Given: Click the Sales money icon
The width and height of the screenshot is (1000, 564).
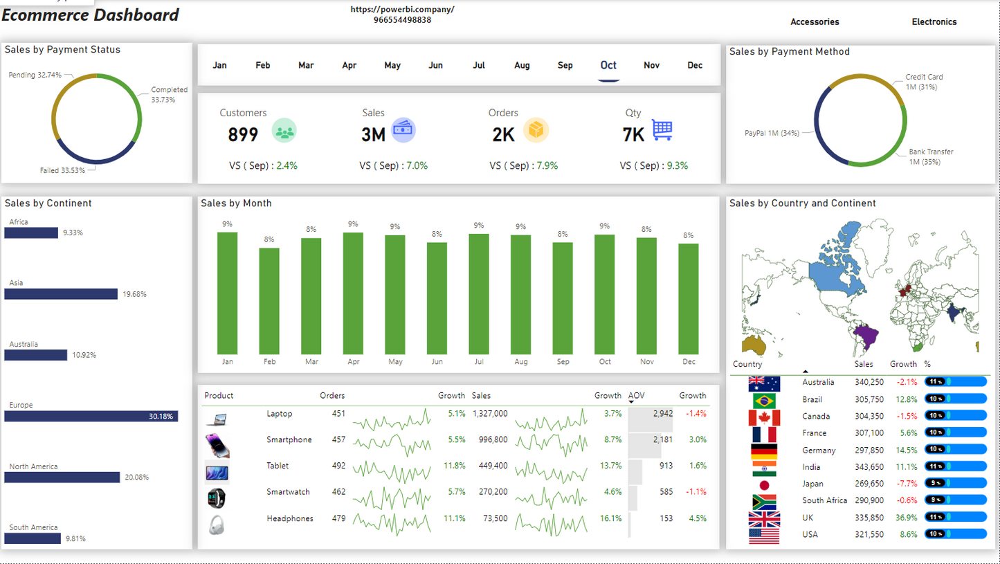Looking at the screenshot, I should coord(403,130).
